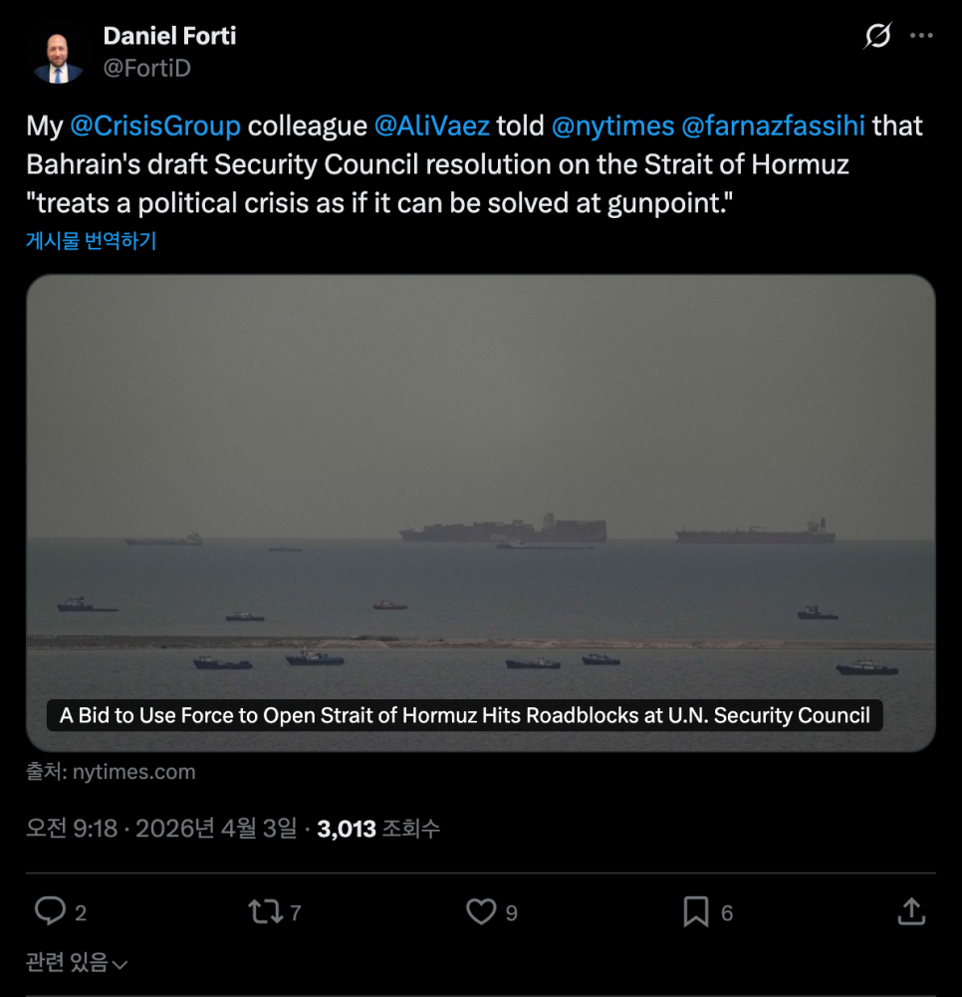This screenshot has width=962, height=997.
Task: Click the share upload icon
Action: [911, 911]
